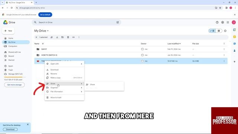Bookmark this page star icon
This screenshot has height=134, width=238.
[x=220, y=8]
